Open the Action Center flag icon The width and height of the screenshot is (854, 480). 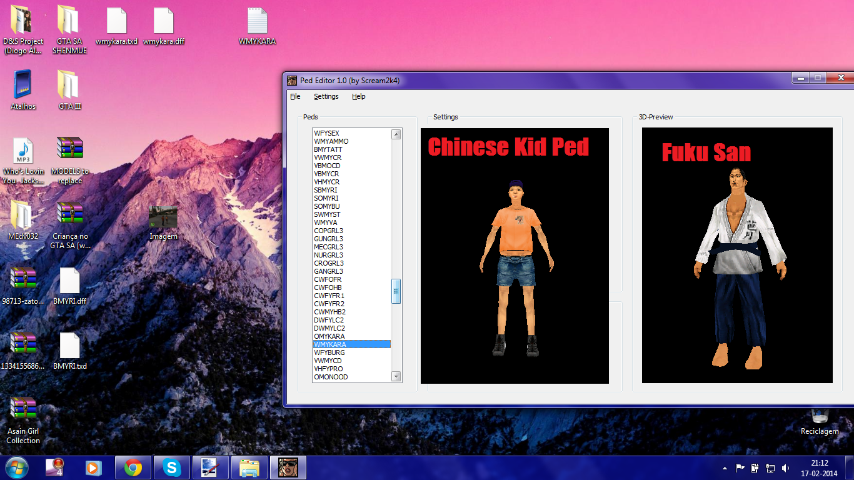coord(740,468)
